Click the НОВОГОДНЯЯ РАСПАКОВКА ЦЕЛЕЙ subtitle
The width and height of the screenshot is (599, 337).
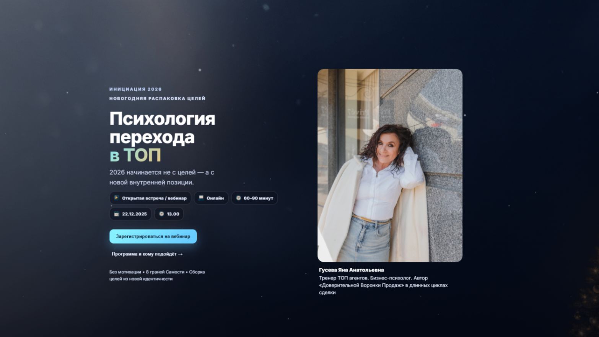pyautogui.click(x=157, y=98)
